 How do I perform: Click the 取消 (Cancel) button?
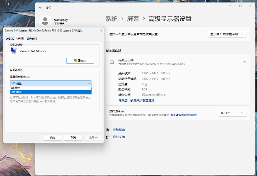(x=73, y=137)
